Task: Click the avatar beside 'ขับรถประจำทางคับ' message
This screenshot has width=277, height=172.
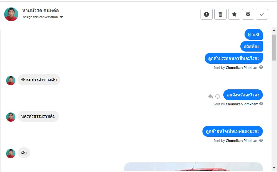Action: click(x=11, y=80)
